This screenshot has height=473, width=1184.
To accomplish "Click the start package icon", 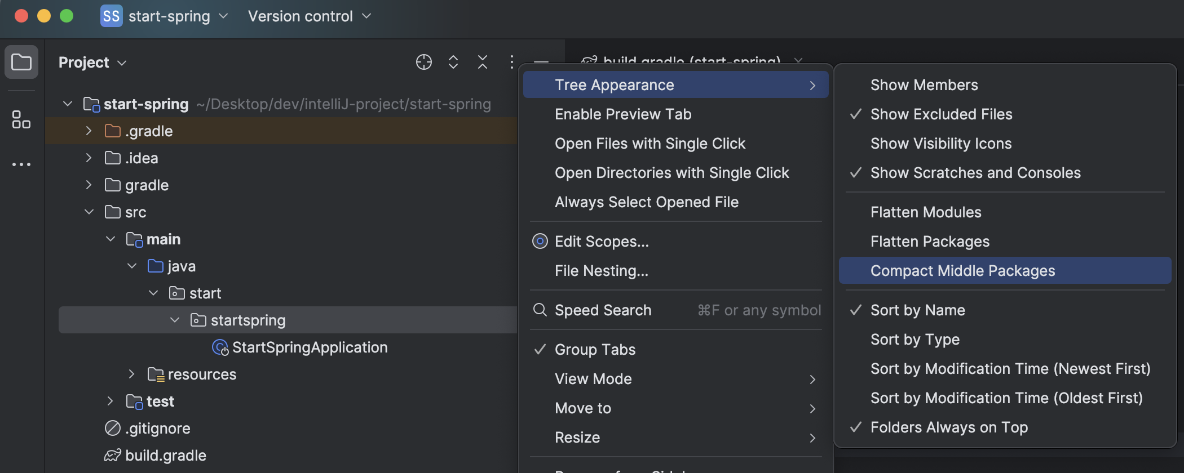I will point(177,293).
